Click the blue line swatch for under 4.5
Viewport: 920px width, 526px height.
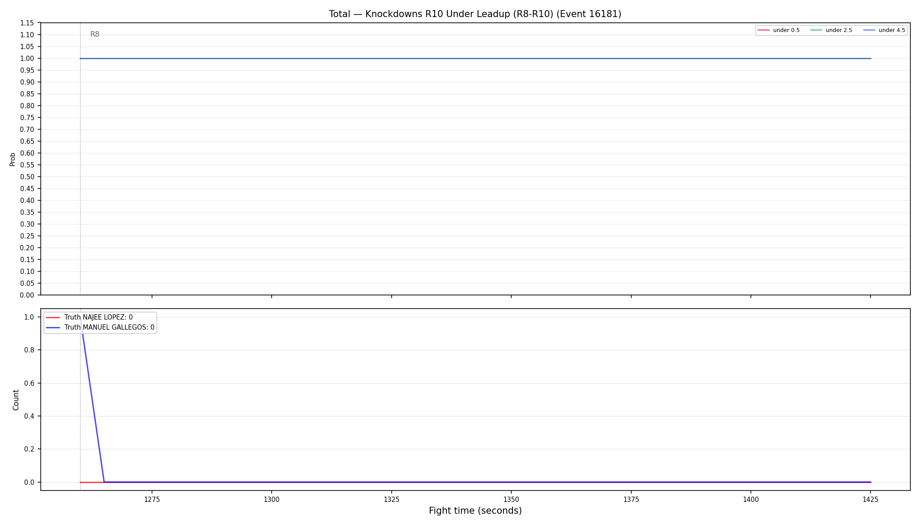coord(869,30)
